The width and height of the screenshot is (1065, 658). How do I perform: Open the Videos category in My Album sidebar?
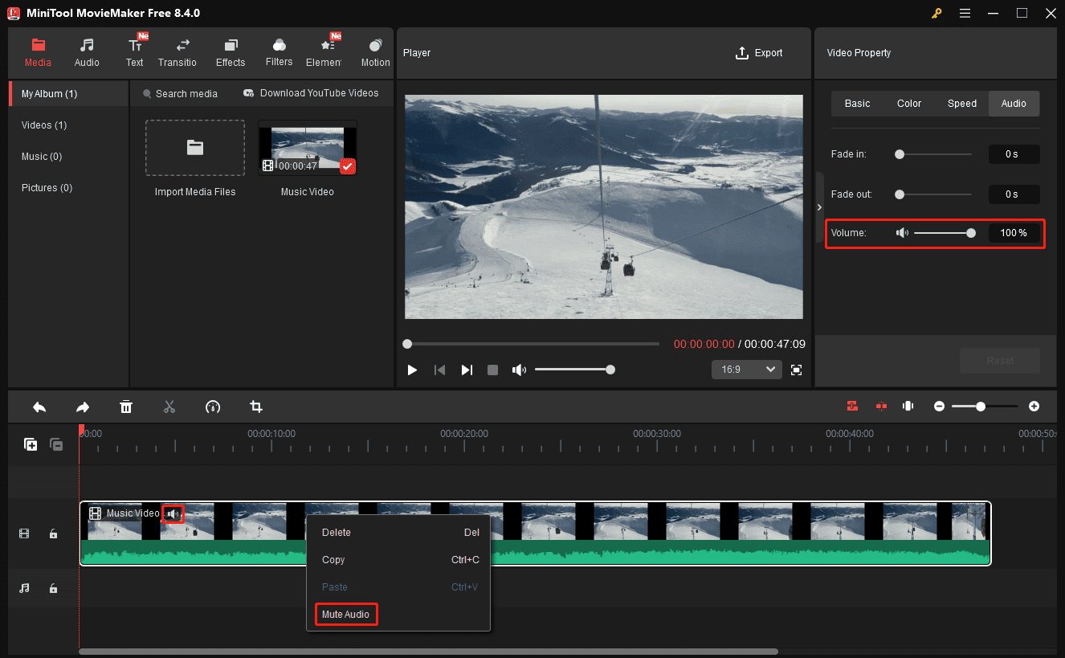43,125
